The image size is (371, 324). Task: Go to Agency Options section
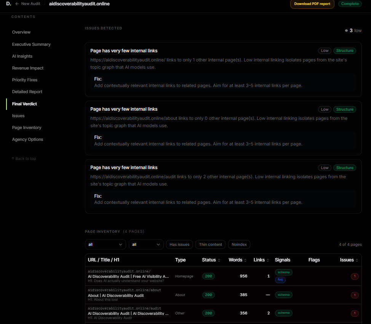point(27,140)
